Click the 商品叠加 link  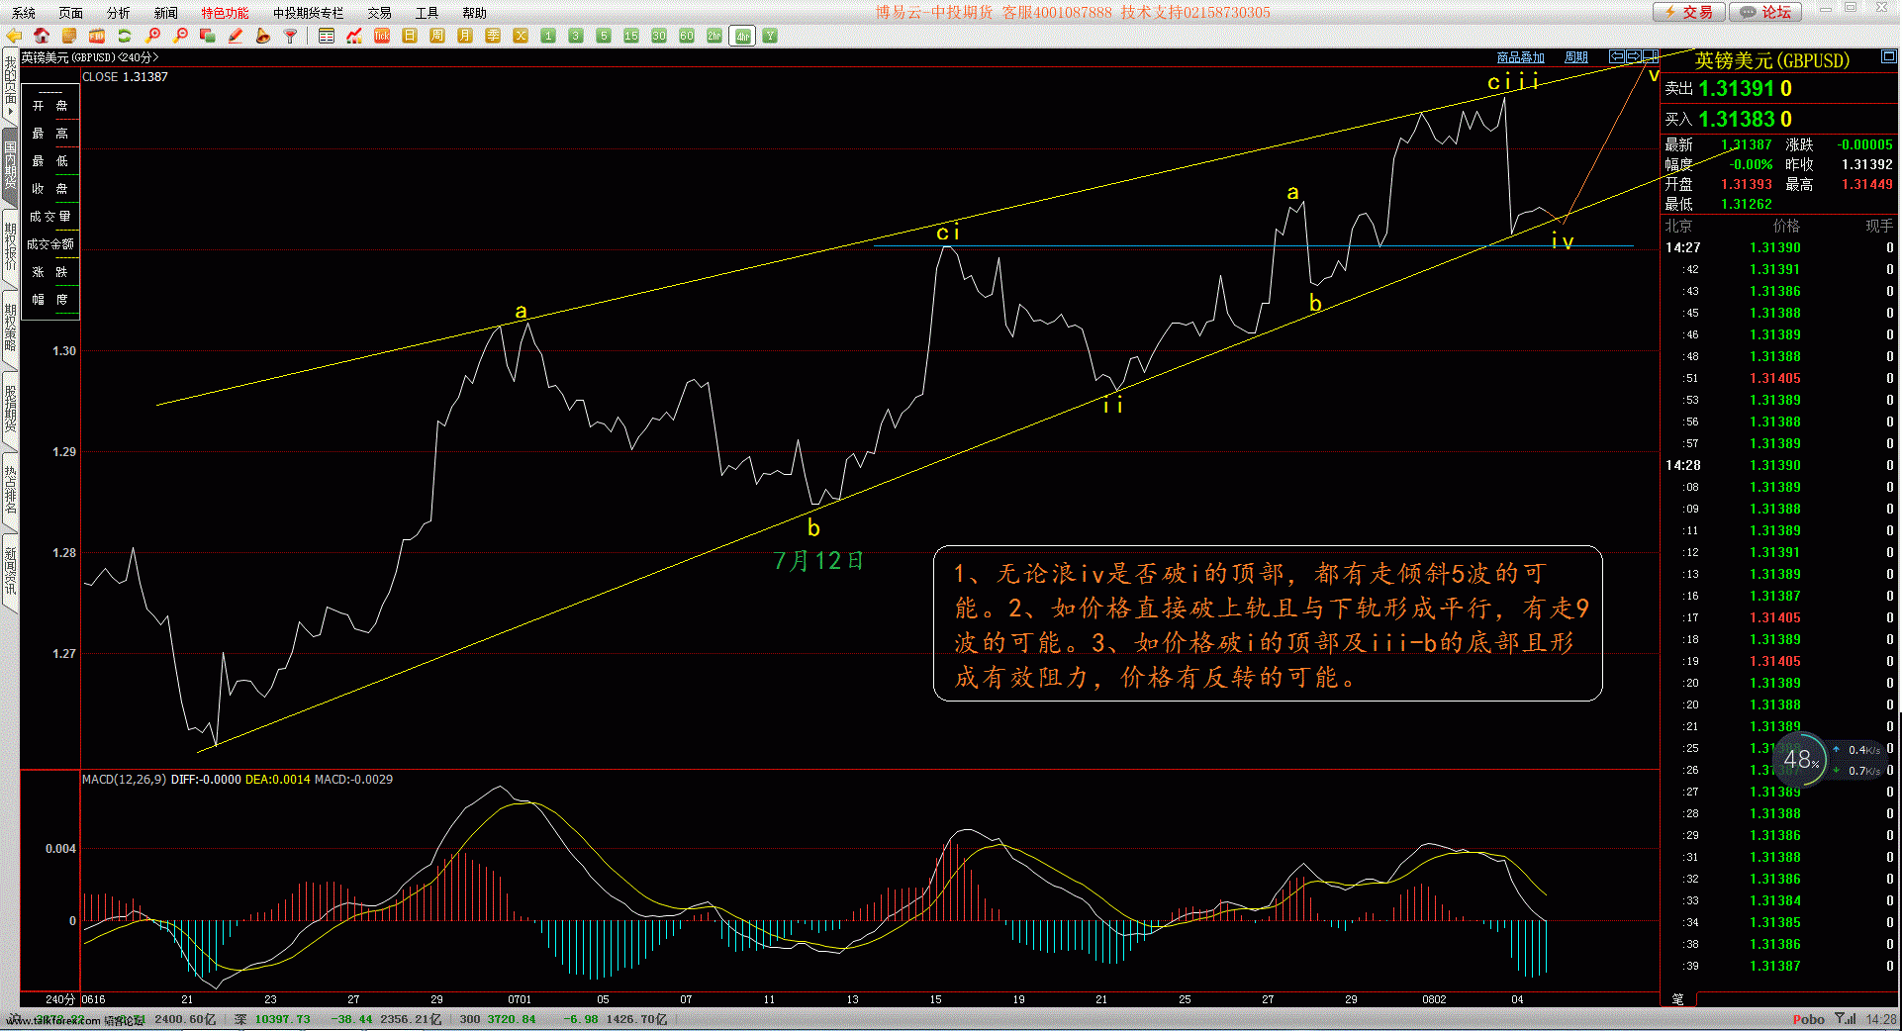click(1520, 57)
